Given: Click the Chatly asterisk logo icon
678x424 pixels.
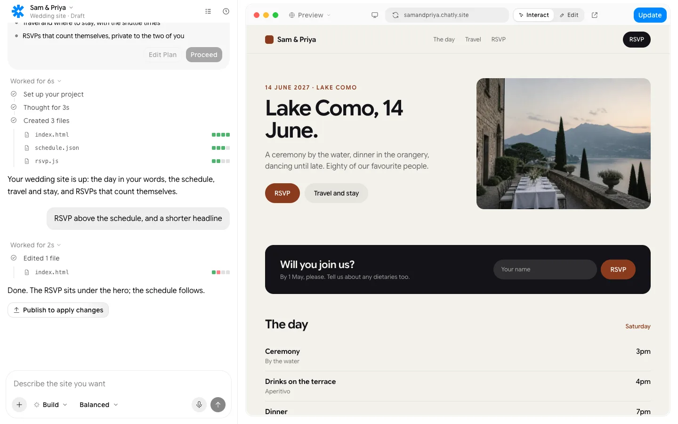Looking at the screenshot, I should tap(18, 11).
